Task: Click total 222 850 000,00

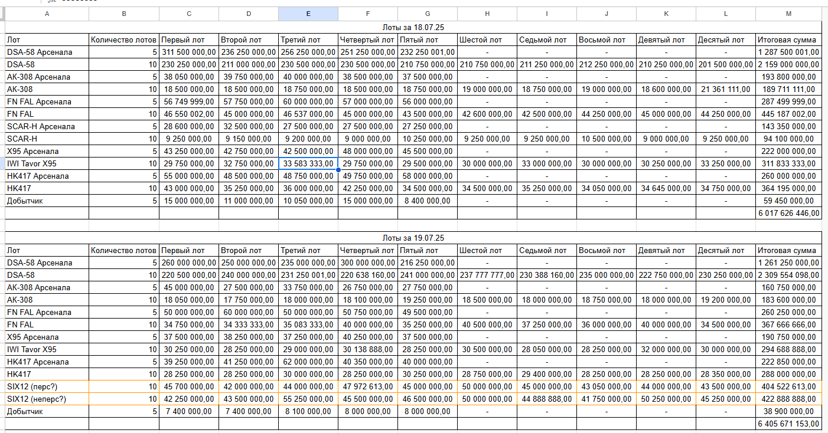Action: (789, 362)
